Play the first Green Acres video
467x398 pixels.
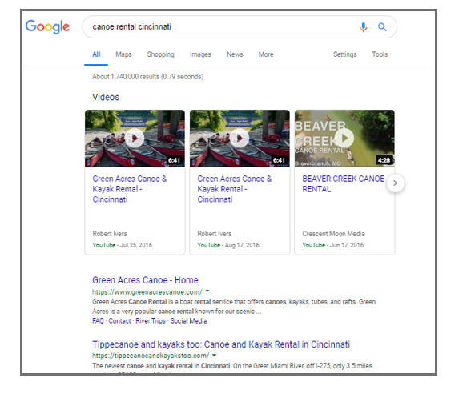click(135, 138)
